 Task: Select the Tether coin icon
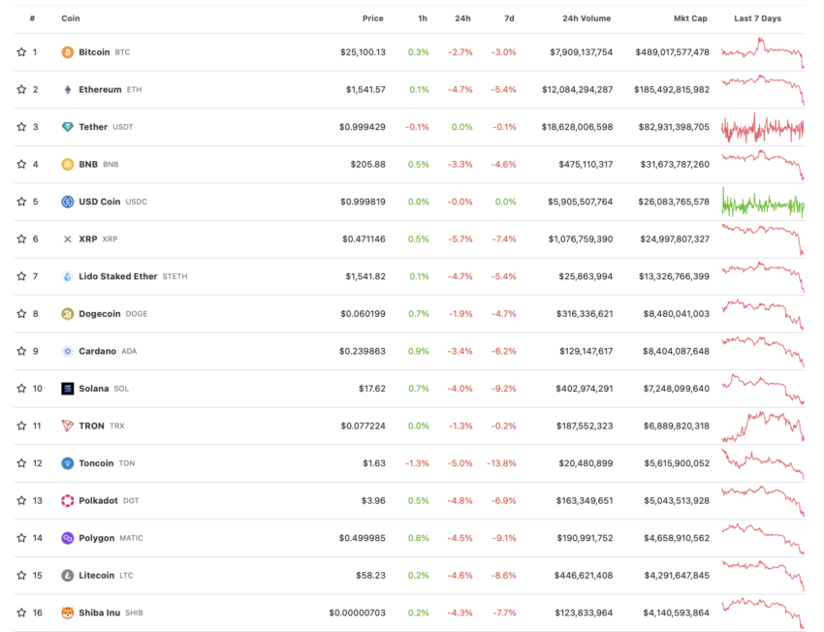click(x=67, y=126)
